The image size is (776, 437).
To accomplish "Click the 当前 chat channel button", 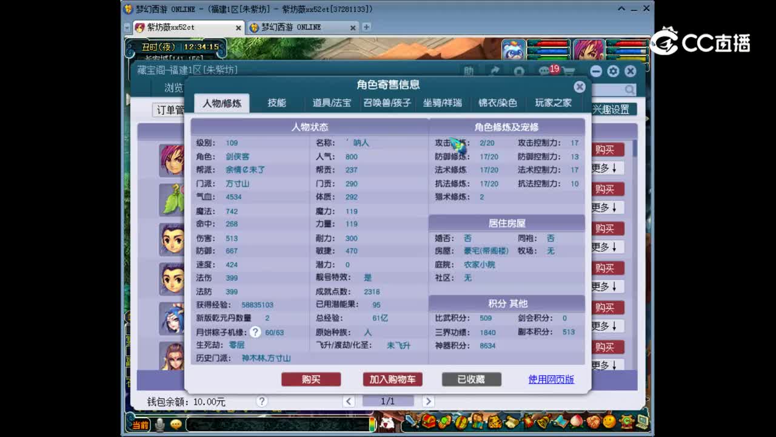I will [140, 425].
